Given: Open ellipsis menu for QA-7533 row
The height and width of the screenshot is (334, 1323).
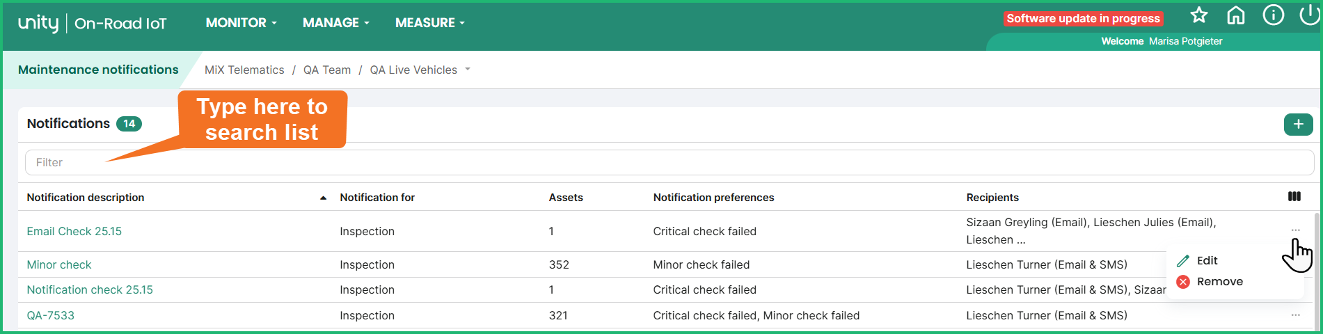Looking at the screenshot, I should tap(1295, 315).
